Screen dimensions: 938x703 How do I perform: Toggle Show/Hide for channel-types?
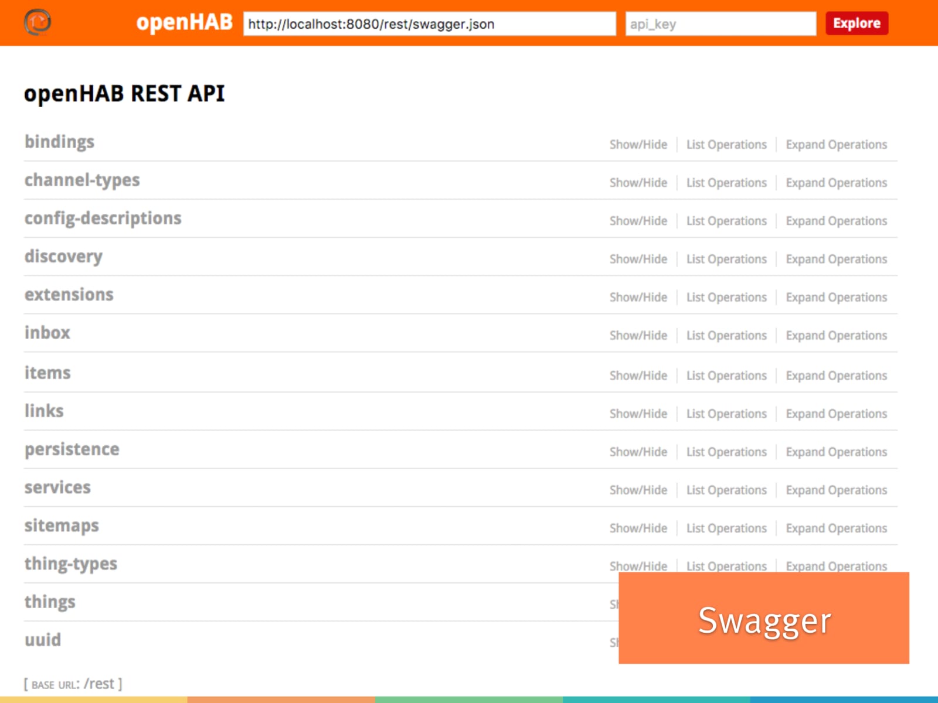click(x=638, y=183)
